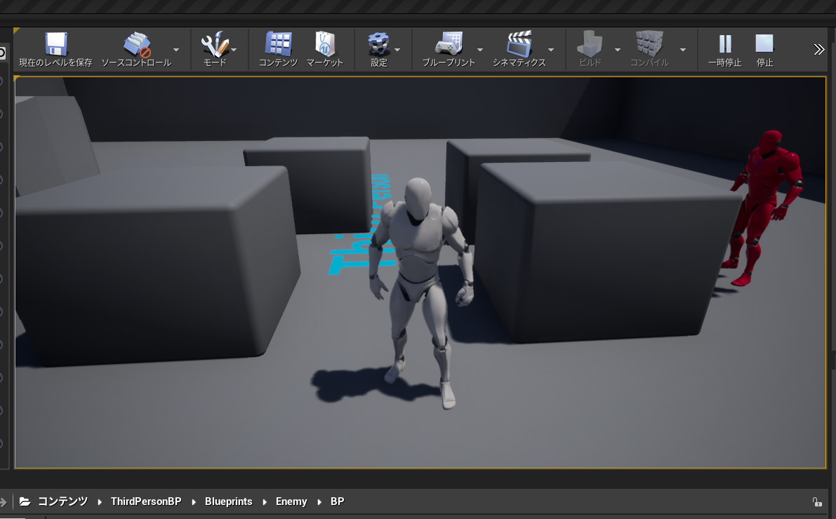Viewport: 836px width, 519px height.
Task: Expand the arrow after コンテンツ in the breadcrumb
Action: click(100, 502)
